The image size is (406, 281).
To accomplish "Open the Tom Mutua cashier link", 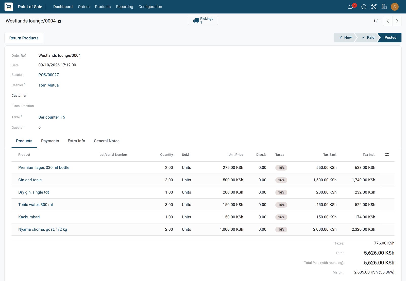I will [48, 85].
